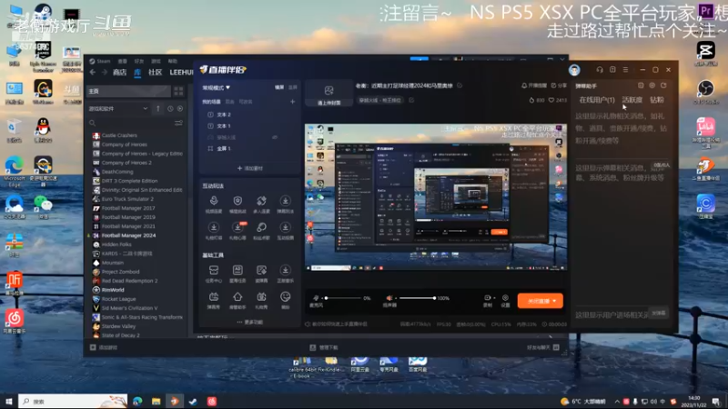Expand 更多功能 more functions
Screen dimensions: 728x409
tap(249, 322)
